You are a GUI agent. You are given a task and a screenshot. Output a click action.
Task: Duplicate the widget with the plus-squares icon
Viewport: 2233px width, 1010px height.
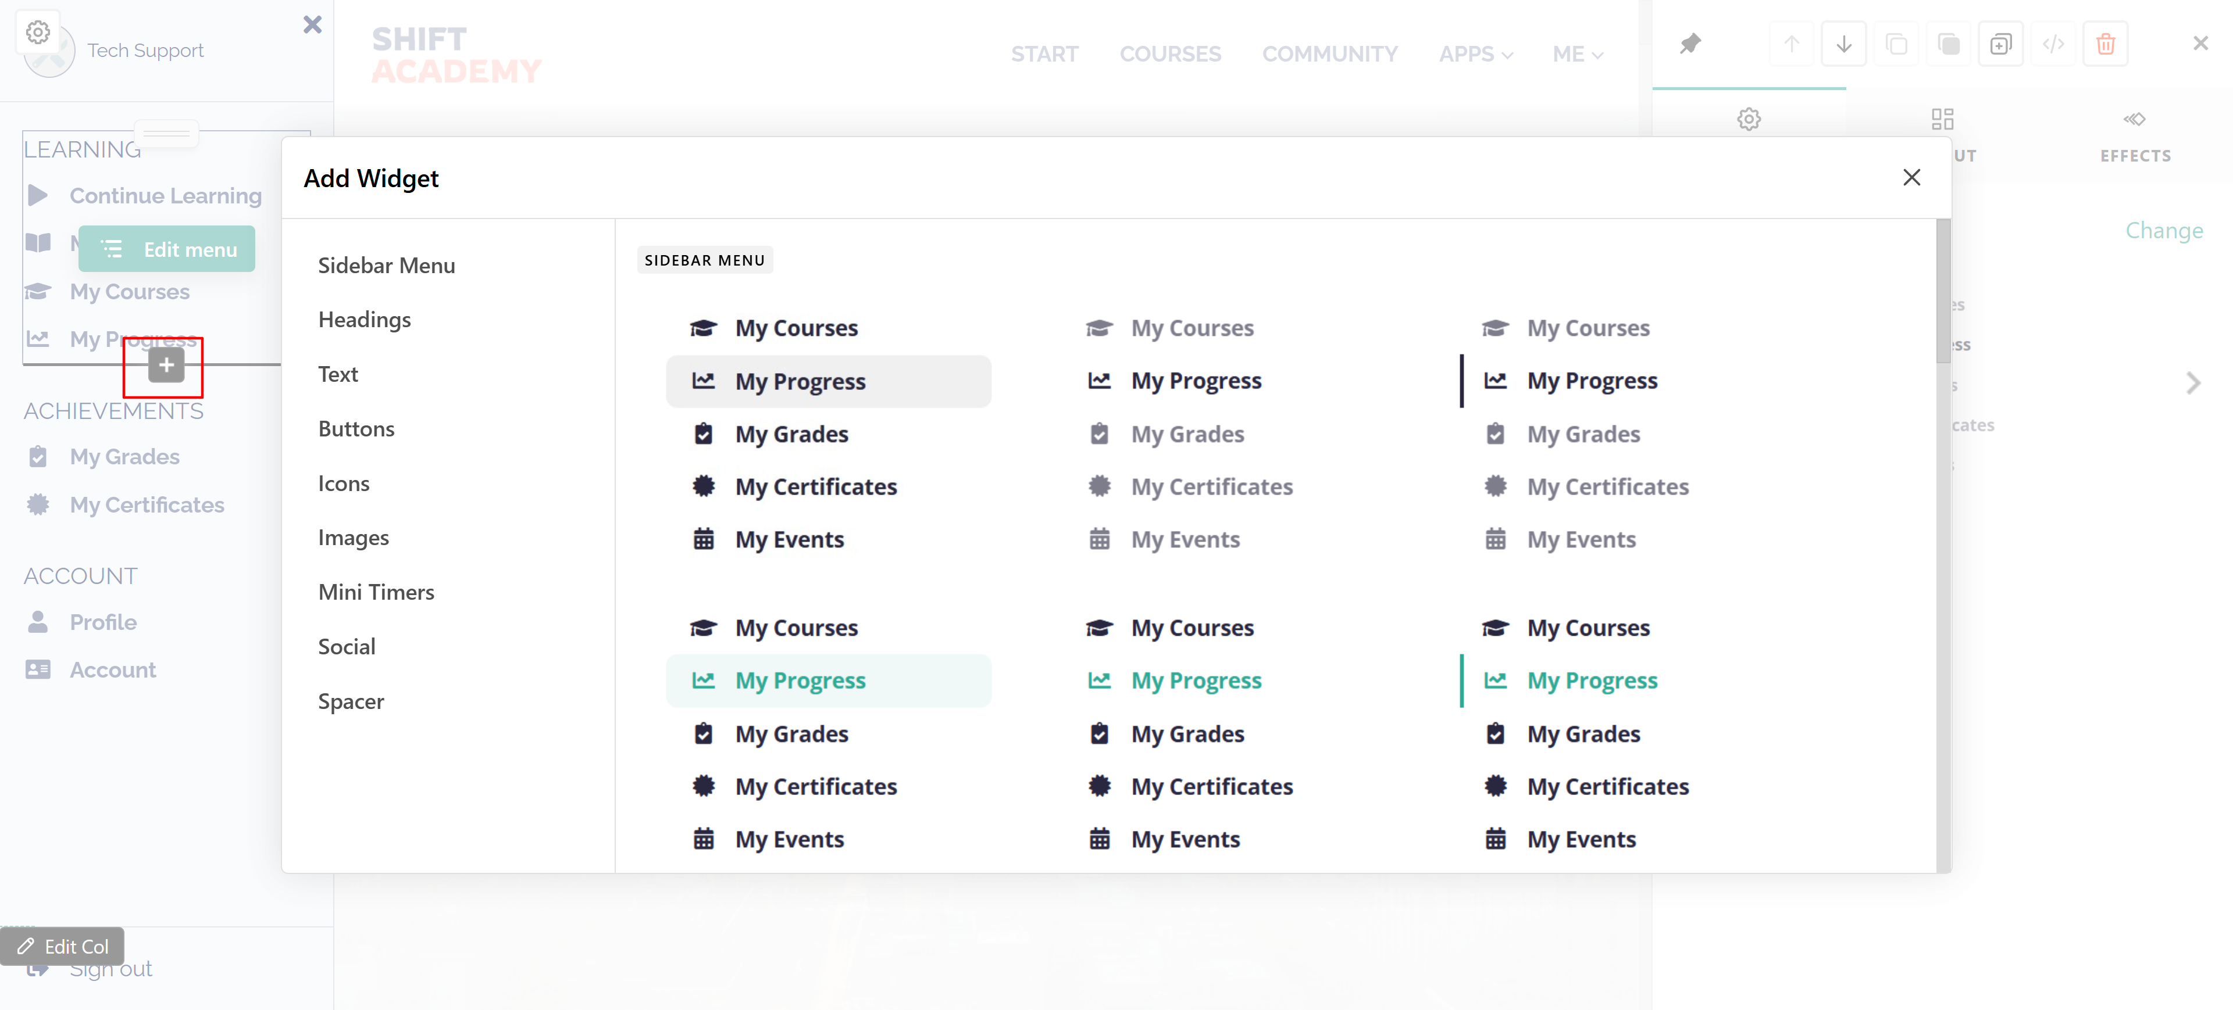2000,44
